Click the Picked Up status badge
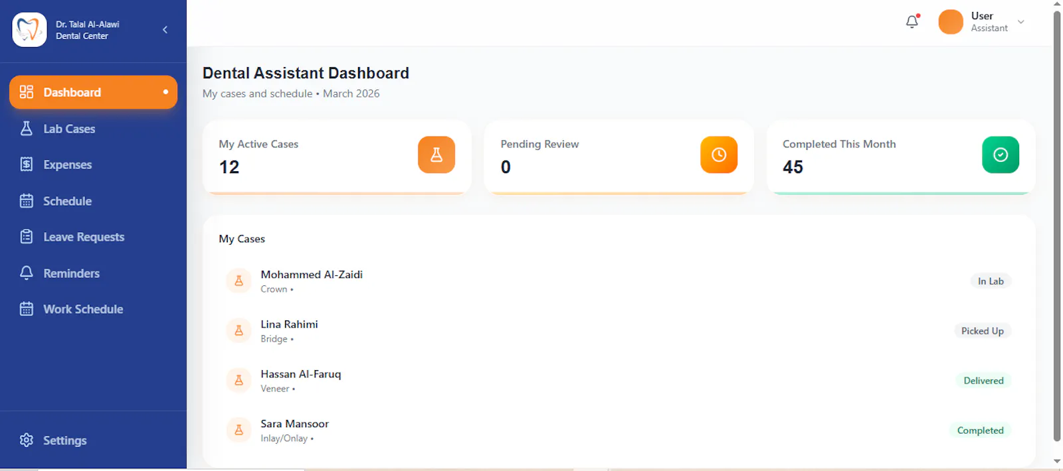Viewport: 1063px width, 471px height. pyautogui.click(x=982, y=331)
